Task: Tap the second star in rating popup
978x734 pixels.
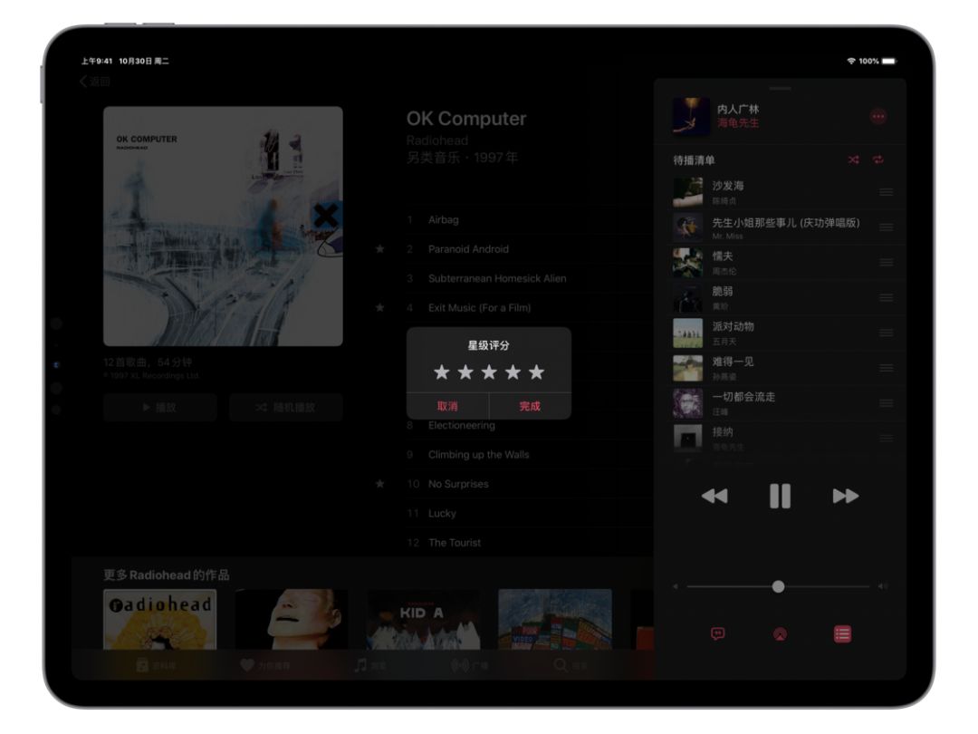Action: click(465, 372)
